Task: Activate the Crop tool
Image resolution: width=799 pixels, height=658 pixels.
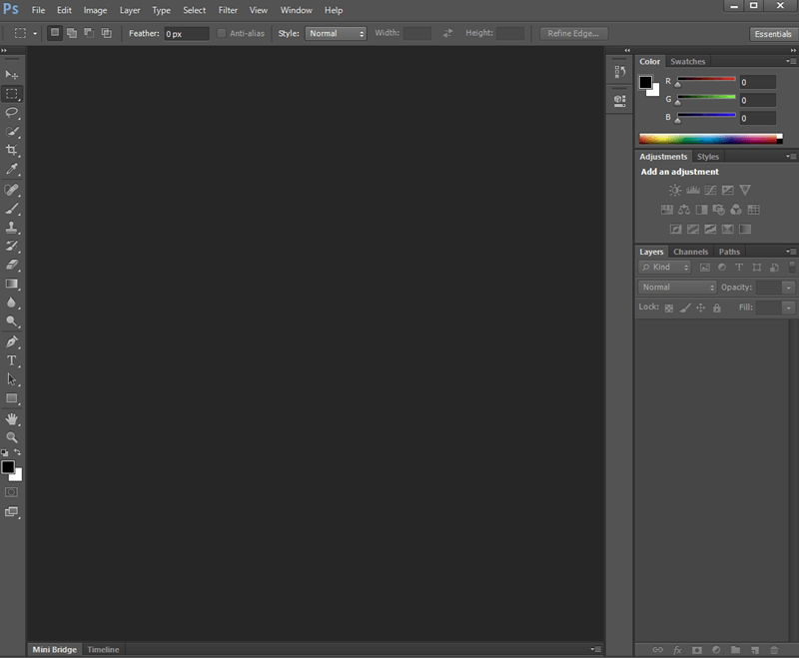Action: click(x=12, y=151)
